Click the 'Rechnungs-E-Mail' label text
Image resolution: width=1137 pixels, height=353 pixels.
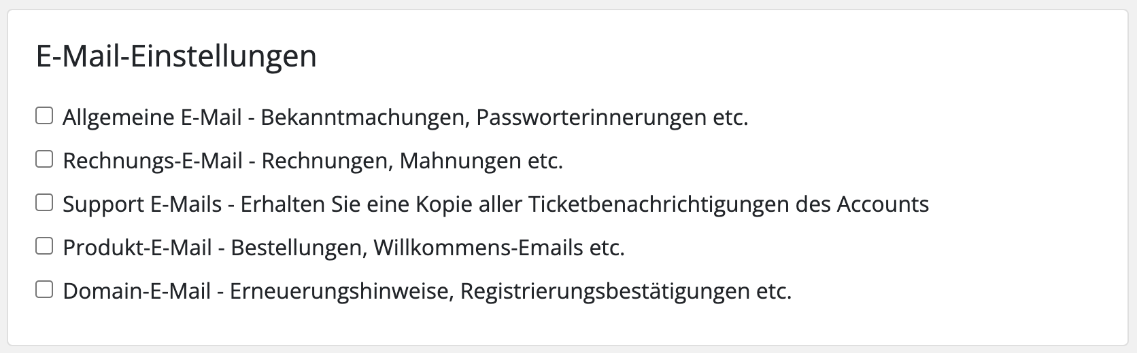pos(152,161)
